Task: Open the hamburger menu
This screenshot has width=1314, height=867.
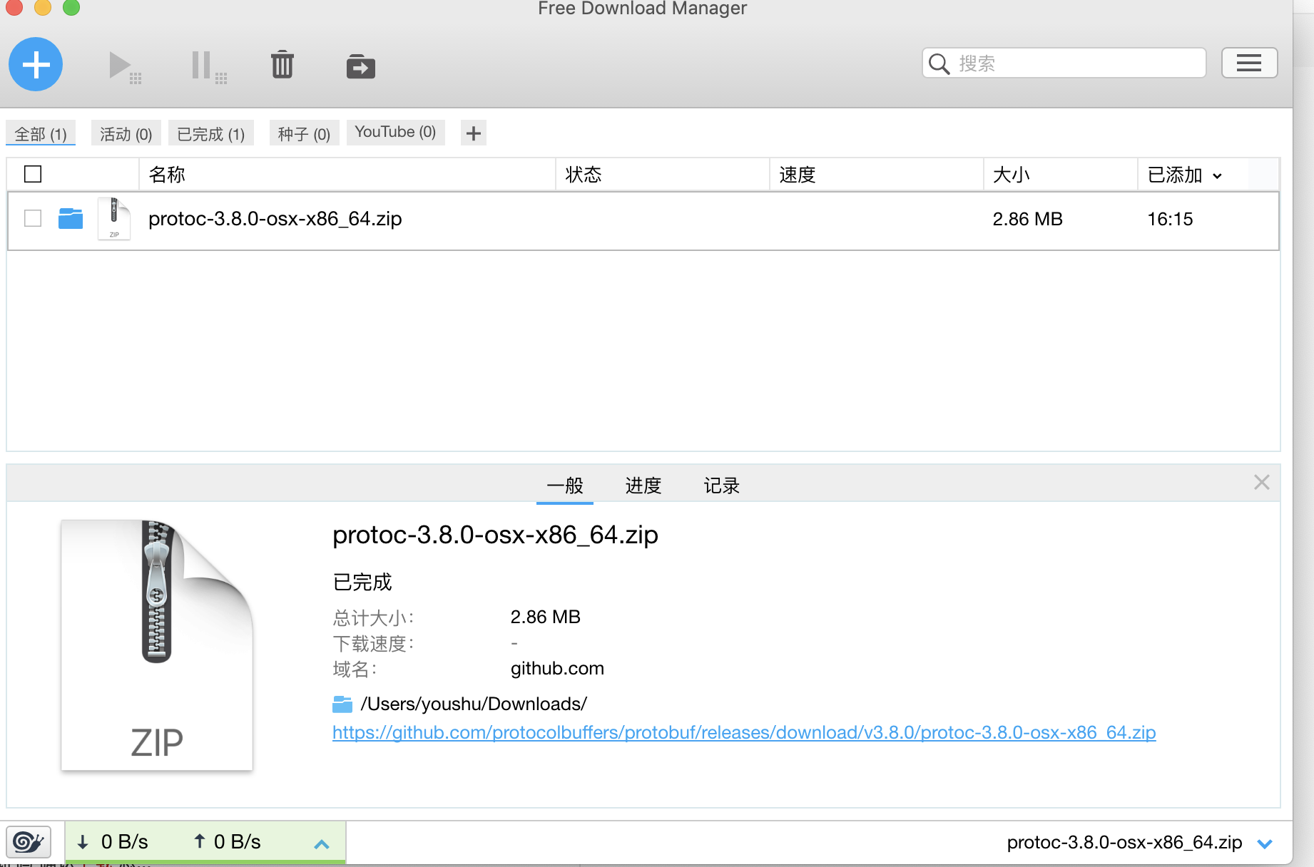Action: 1249,63
